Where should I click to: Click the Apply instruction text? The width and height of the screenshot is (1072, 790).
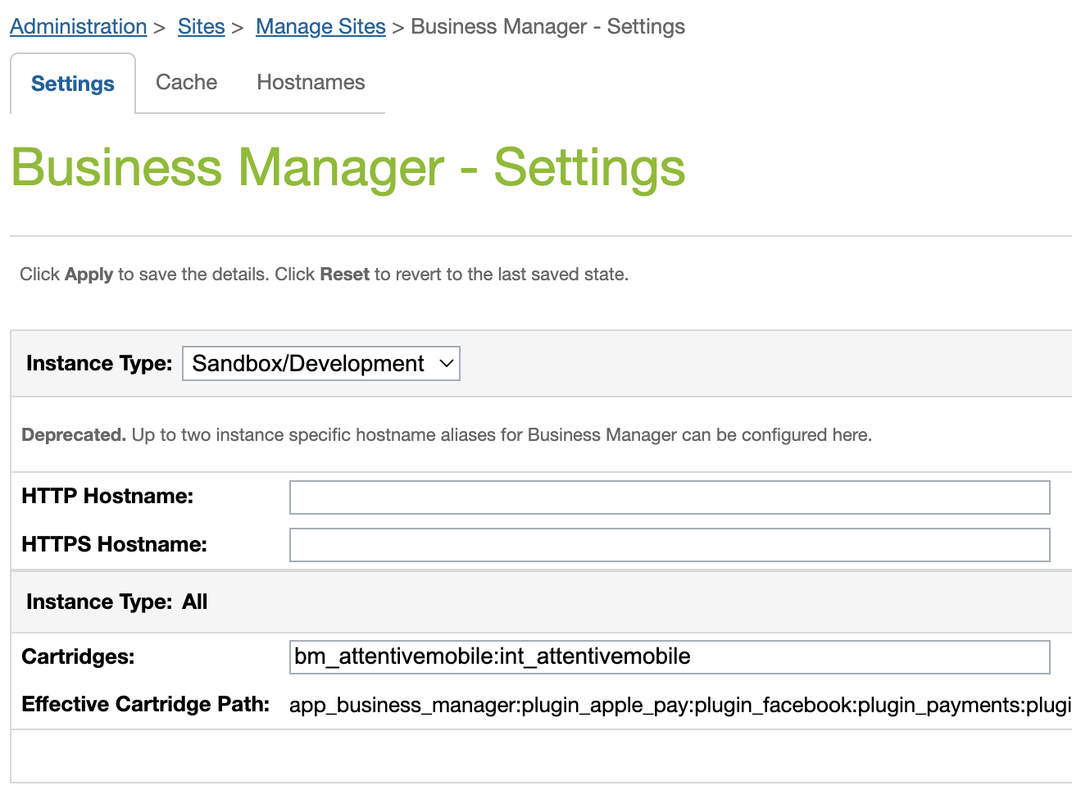coord(324,274)
